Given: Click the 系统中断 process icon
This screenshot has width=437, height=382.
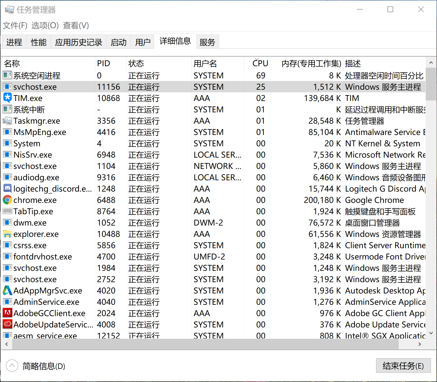Looking at the screenshot, I should pos(7,109).
